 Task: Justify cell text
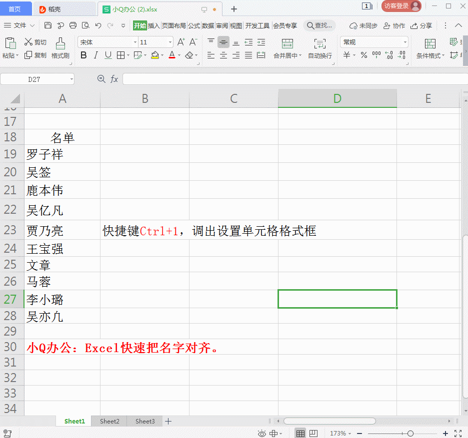tap(248, 55)
